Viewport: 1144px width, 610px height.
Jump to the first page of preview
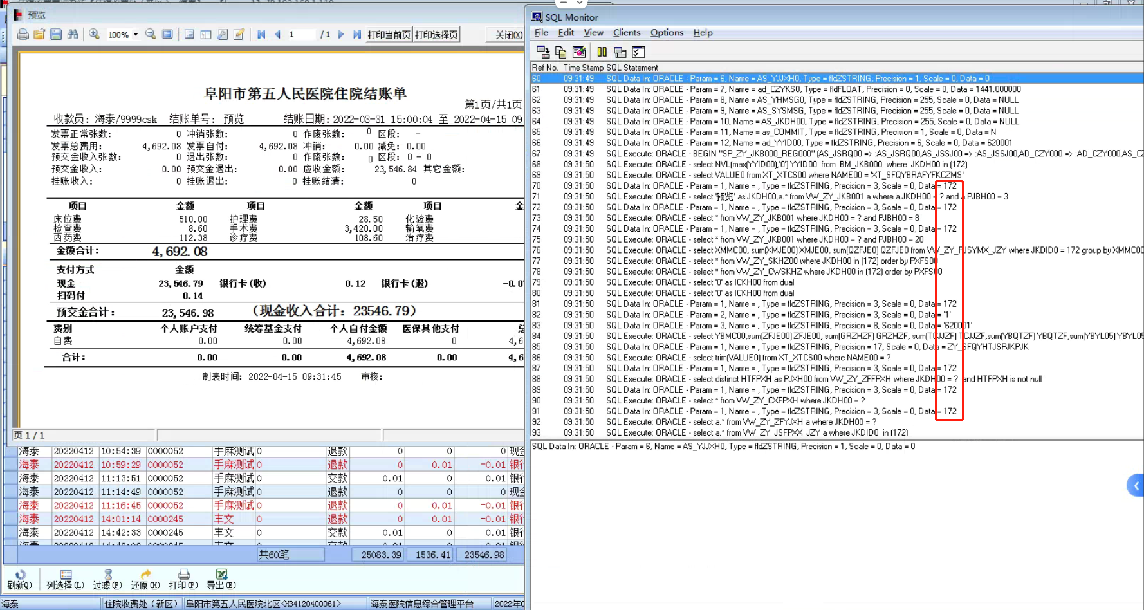(261, 35)
